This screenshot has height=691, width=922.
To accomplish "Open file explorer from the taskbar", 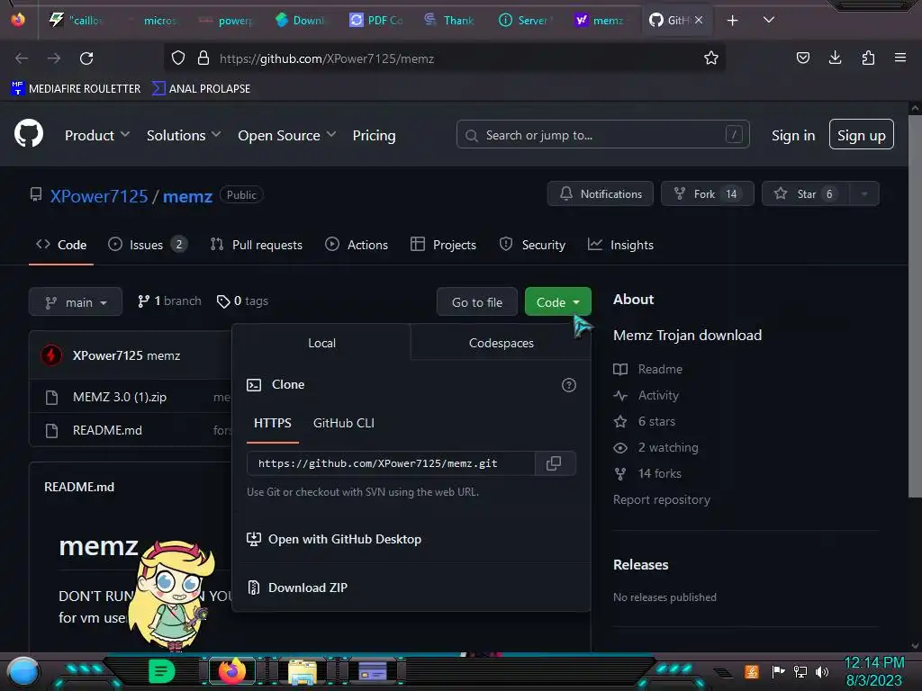I will pyautogui.click(x=303, y=671).
